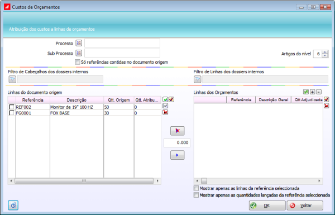Screen dimensions: 335x215
Task: Increase Artigos do nível with up arrow
Action: click(x=325, y=52)
